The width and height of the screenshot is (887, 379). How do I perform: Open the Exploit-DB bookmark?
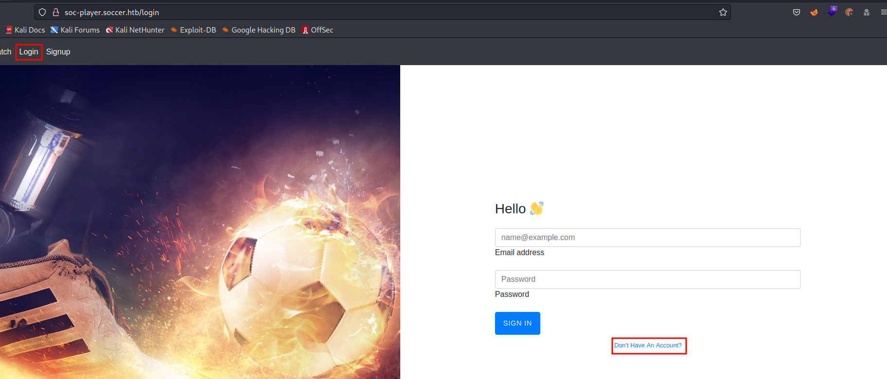[x=193, y=30]
